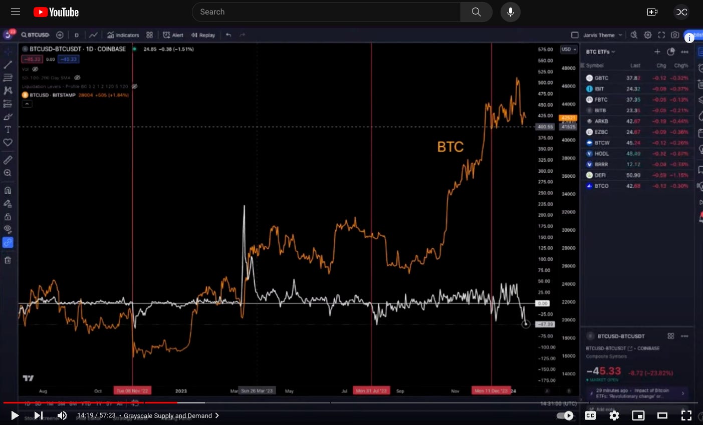The height and width of the screenshot is (425, 703).
Task: Toggle the layout setup square
Action: [x=575, y=35]
